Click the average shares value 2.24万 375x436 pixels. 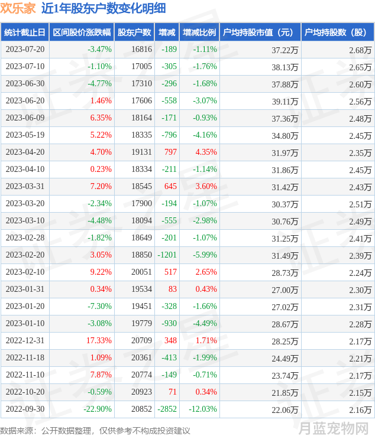pos(360,273)
